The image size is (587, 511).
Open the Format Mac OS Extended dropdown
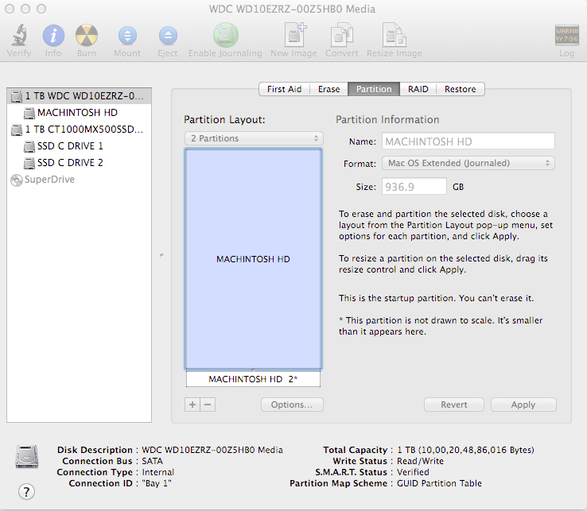click(468, 163)
